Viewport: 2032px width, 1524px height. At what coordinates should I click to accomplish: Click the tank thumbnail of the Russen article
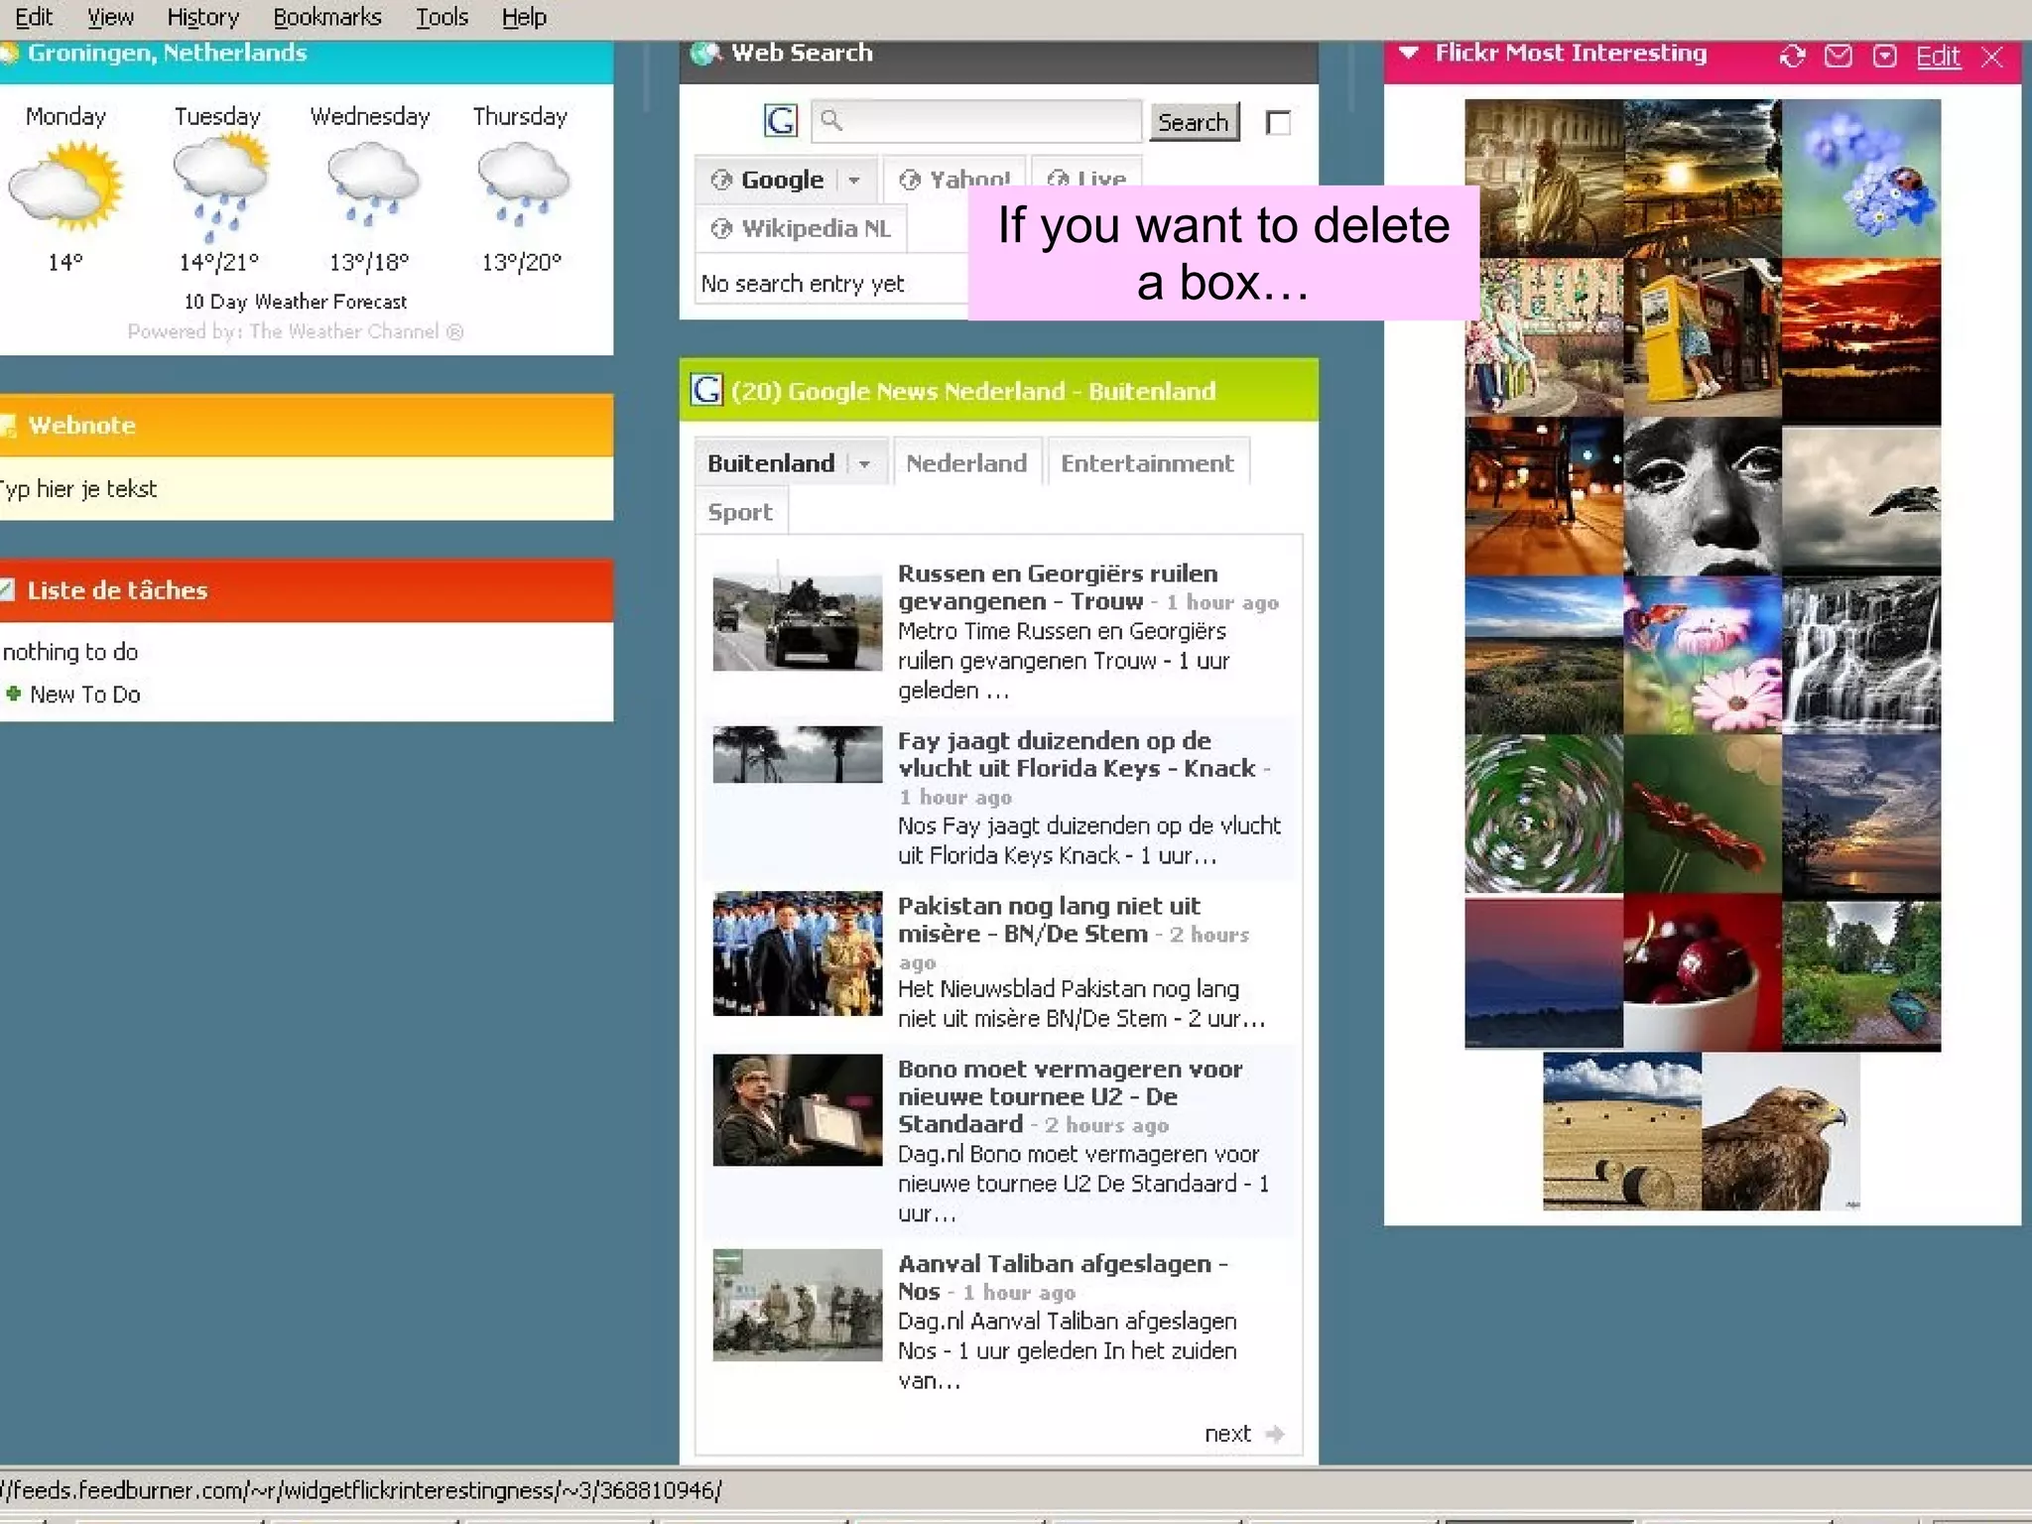tap(797, 616)
